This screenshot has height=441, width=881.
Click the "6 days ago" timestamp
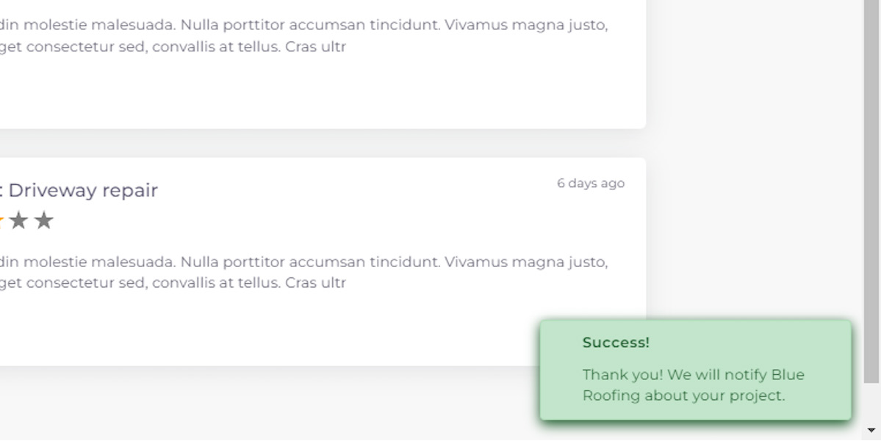pos(591,183)
